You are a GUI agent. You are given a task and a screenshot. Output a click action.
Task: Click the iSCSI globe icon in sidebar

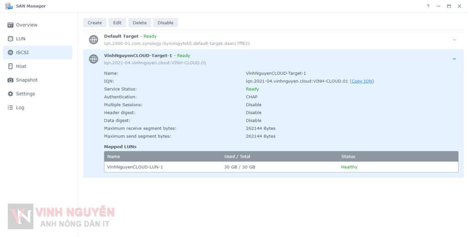(x=11, y=53)
